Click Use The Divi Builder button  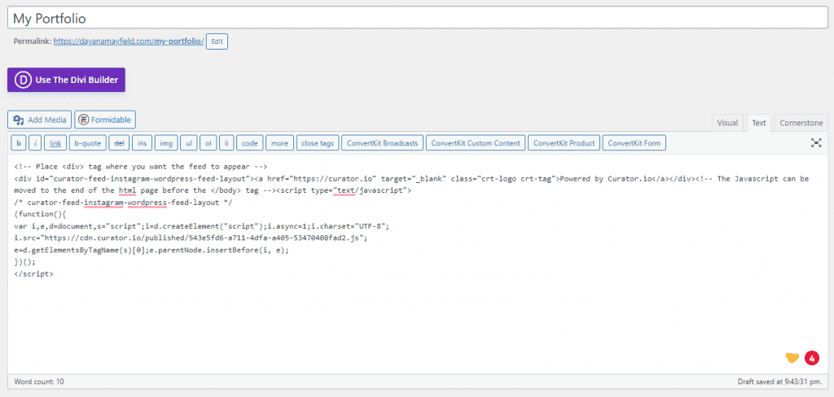click(67, 80)
